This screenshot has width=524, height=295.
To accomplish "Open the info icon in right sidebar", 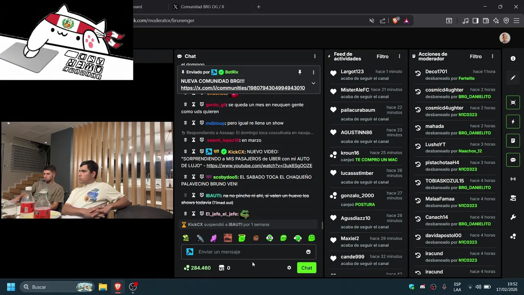I will (513, 59).
